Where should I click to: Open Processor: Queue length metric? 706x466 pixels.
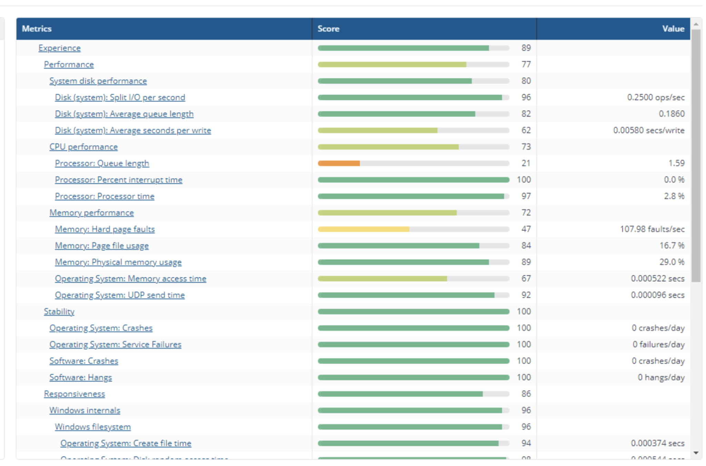tap(102, 163)
